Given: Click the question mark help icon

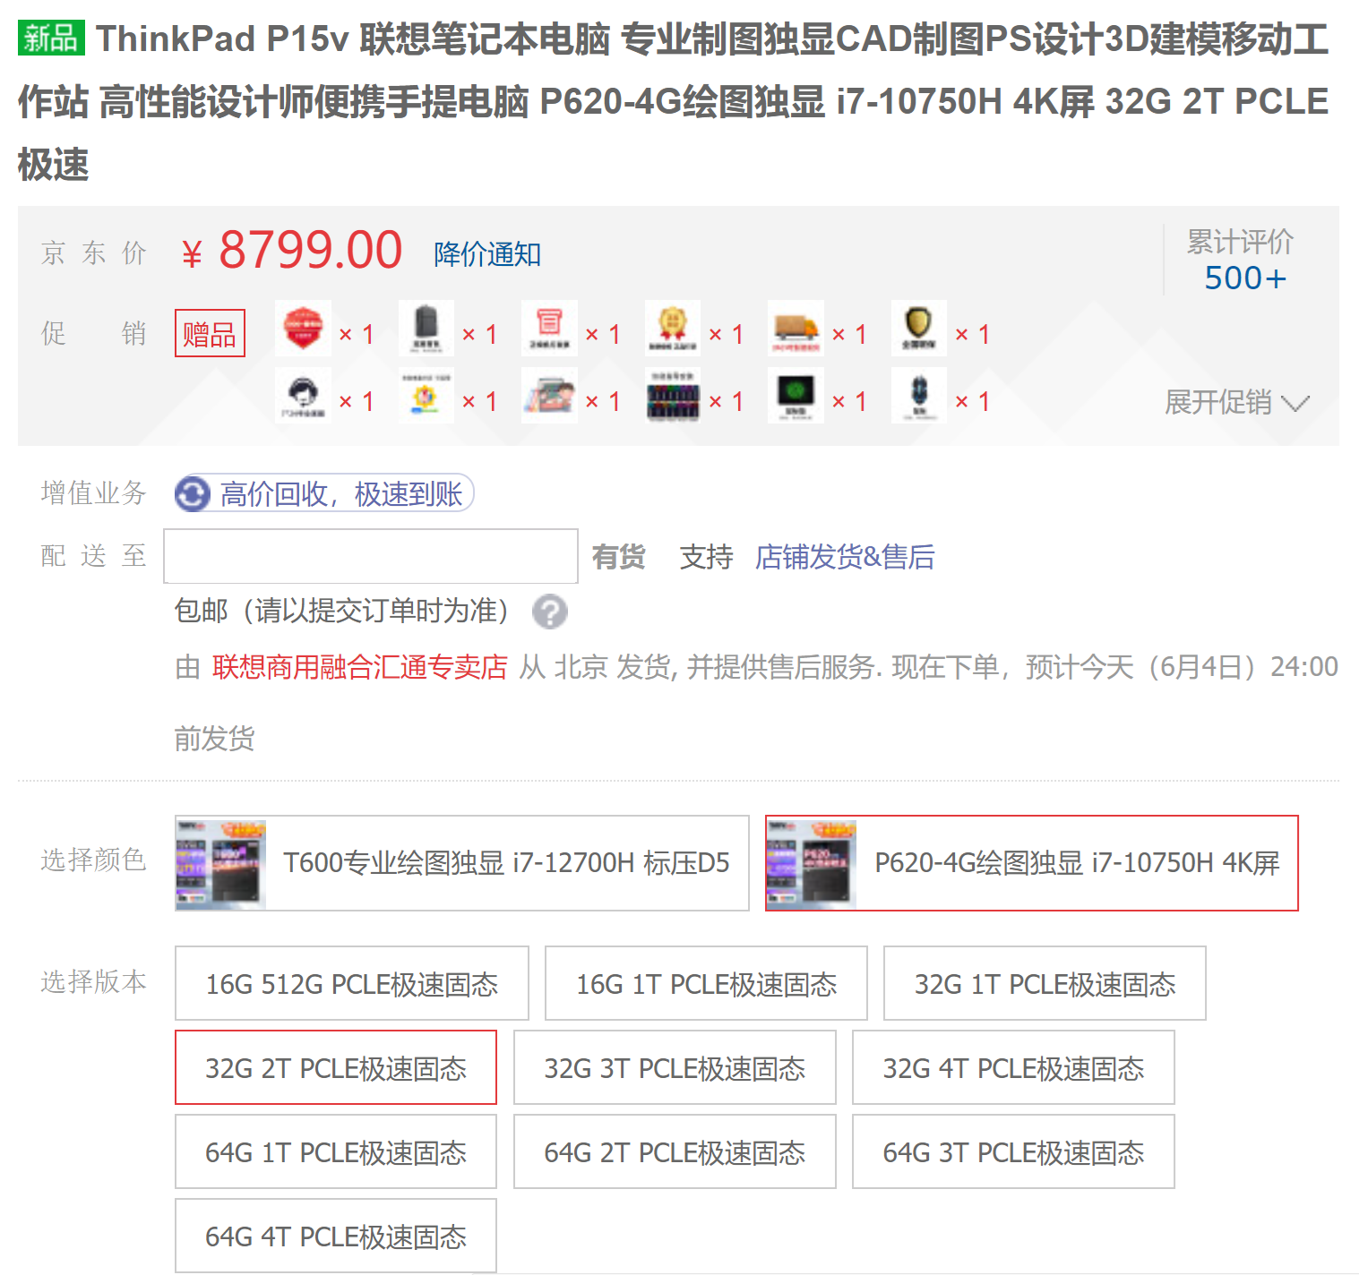Looking at the screenshot, I should [x=549, y=612].
